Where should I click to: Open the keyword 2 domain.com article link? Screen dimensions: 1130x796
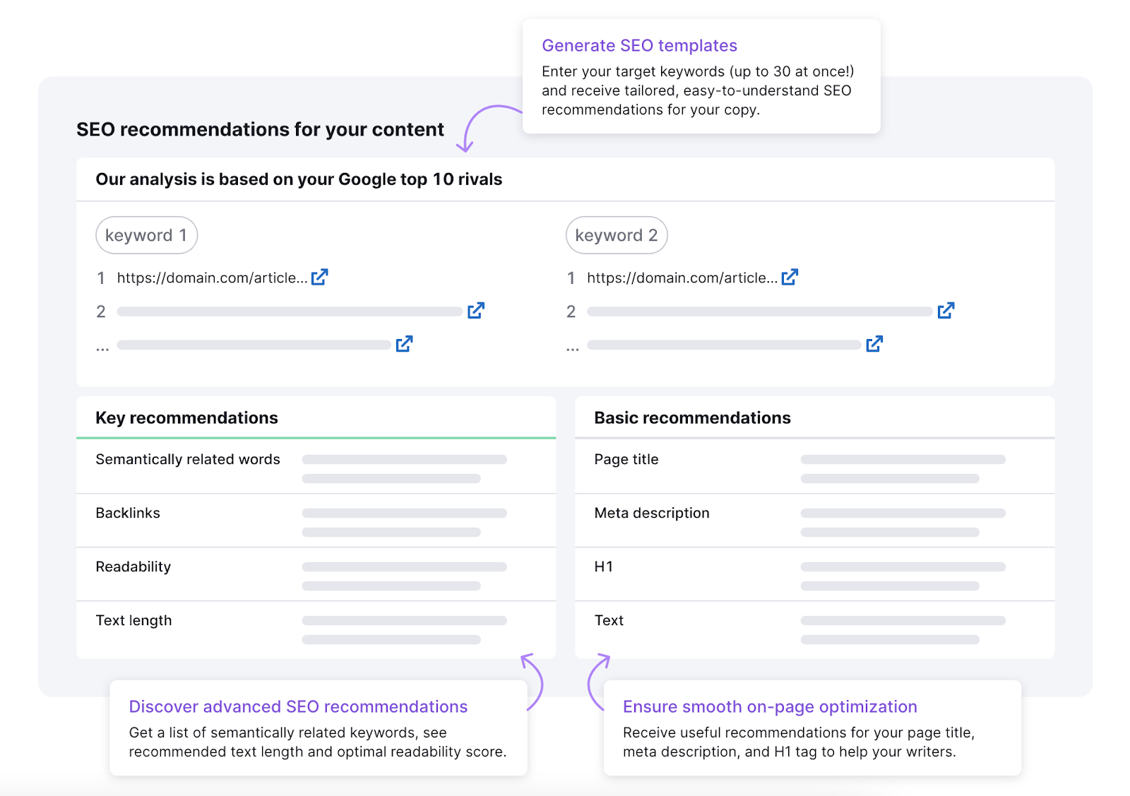point(682,278)
